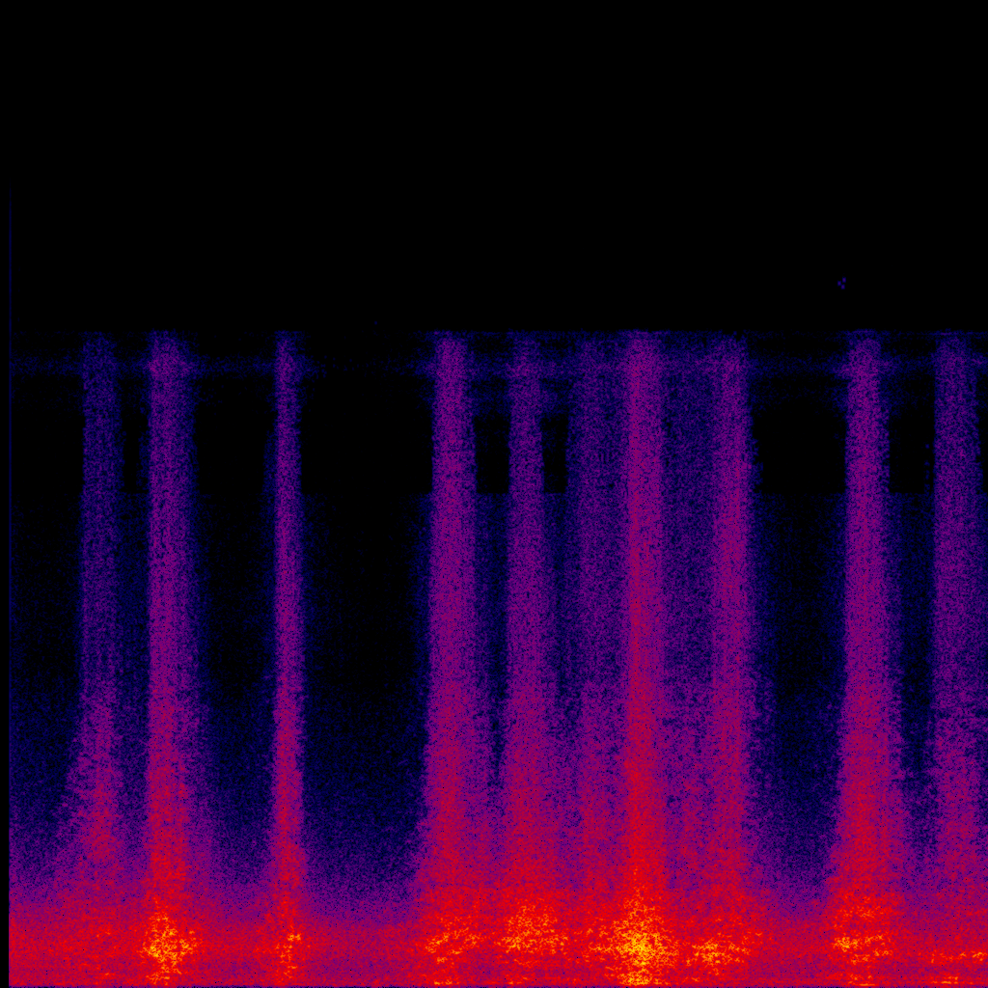Select the yellow hotspot at the base of the second vertical band
The image size is (988, 988).
[x=164, y=946]
